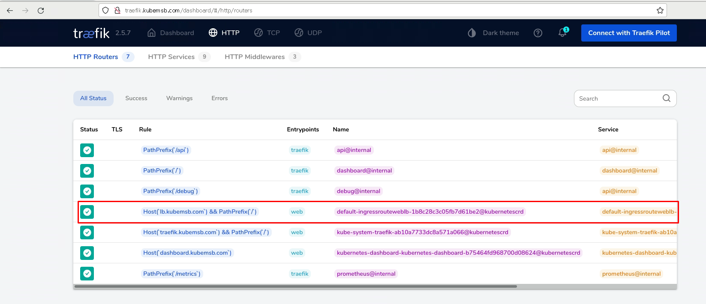Screen dimensions: 706x304
Task: Open notifications bell icon
Action: pyautogui.click(x=562, y=33)
